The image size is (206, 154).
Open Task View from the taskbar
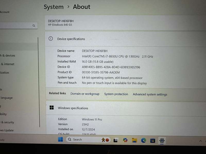click(x=116, y=140)
